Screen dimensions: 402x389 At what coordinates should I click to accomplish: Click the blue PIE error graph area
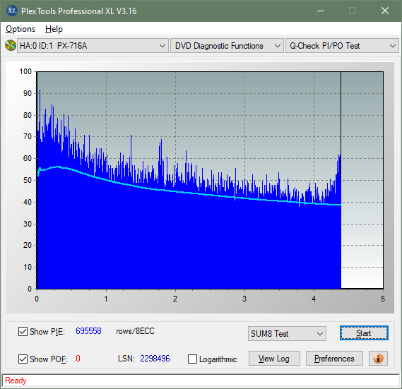click(189, 241)
